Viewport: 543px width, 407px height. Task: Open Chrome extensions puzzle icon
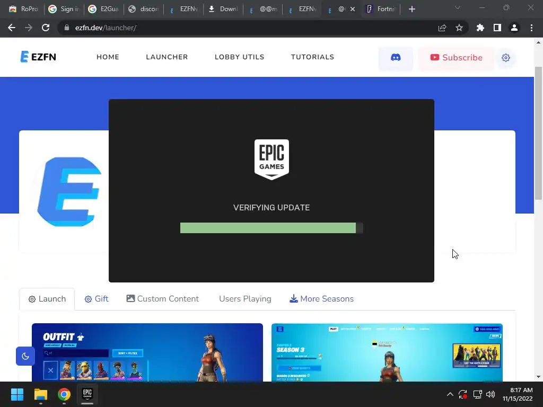[480, 28]
